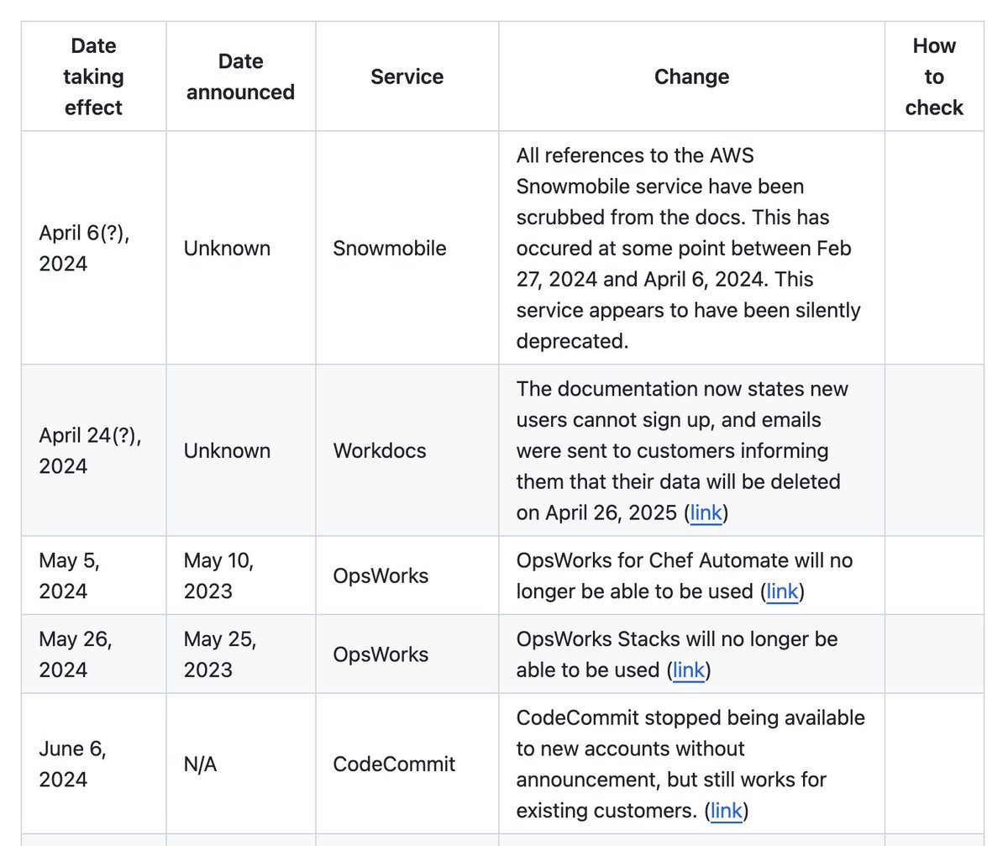Click 'OpsWorks Stacks will no longer' description text
The width and height of the screenshot is (1008, 846).
pos(677,654)
